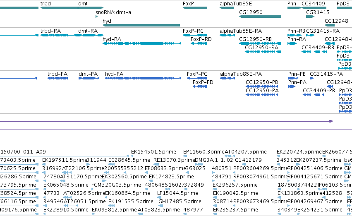Select the CG34409 gene bar

pos(314,8)
